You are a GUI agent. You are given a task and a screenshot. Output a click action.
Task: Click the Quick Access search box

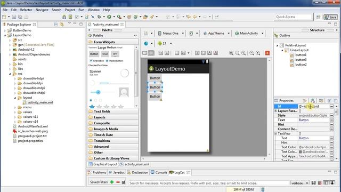tap(294, 17)
